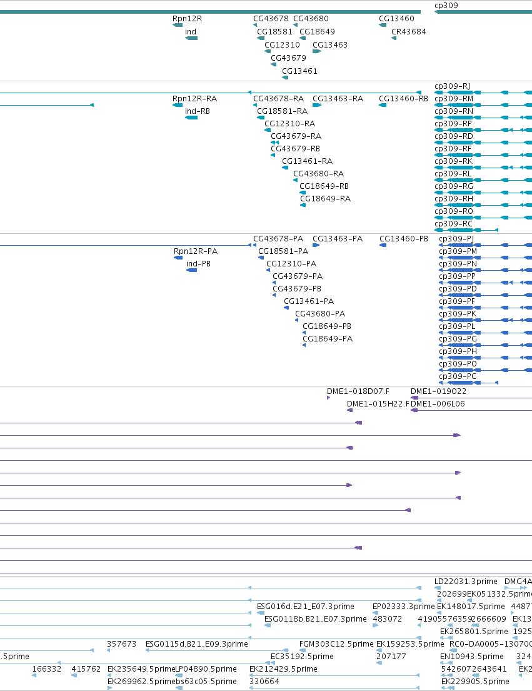Select transcript CG13460-RB

click(x=403, y=99)
